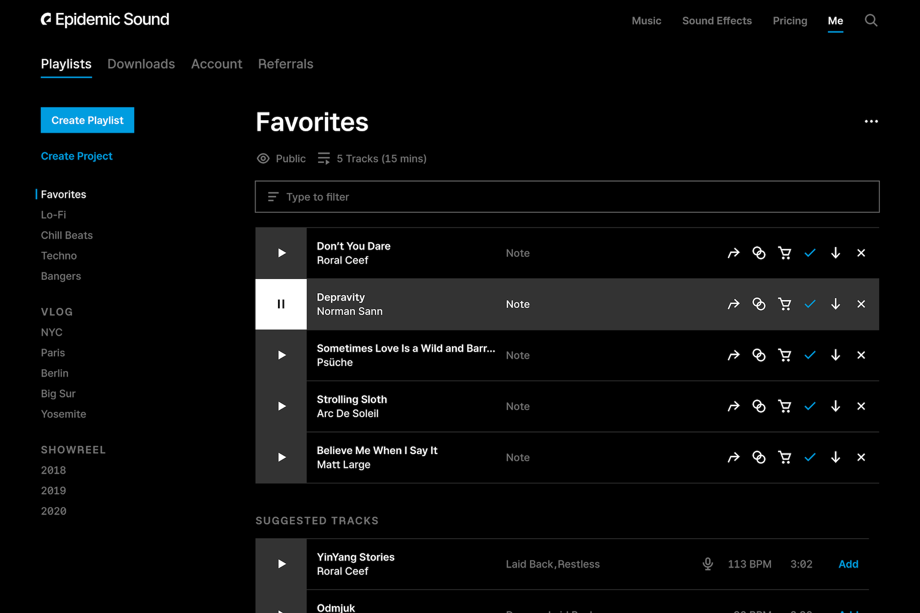
Task: Open the Downloads tab
Action: (x=141, y=64)
